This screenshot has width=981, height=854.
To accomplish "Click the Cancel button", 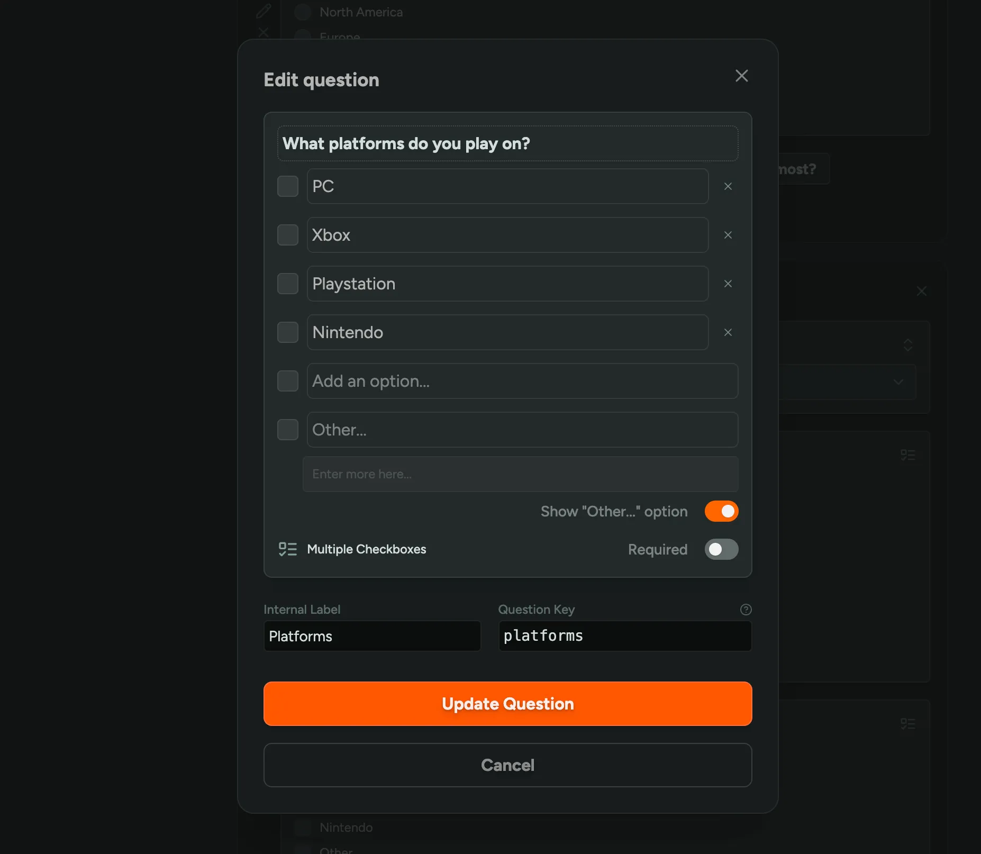I will (x=507, y=765).
